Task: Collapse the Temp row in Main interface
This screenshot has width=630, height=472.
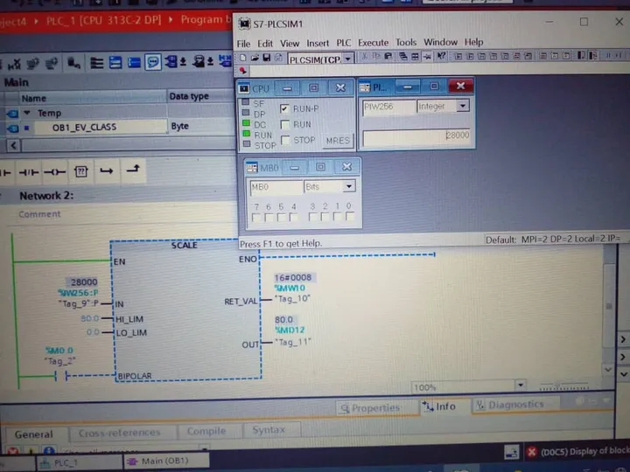Action: 27,113
